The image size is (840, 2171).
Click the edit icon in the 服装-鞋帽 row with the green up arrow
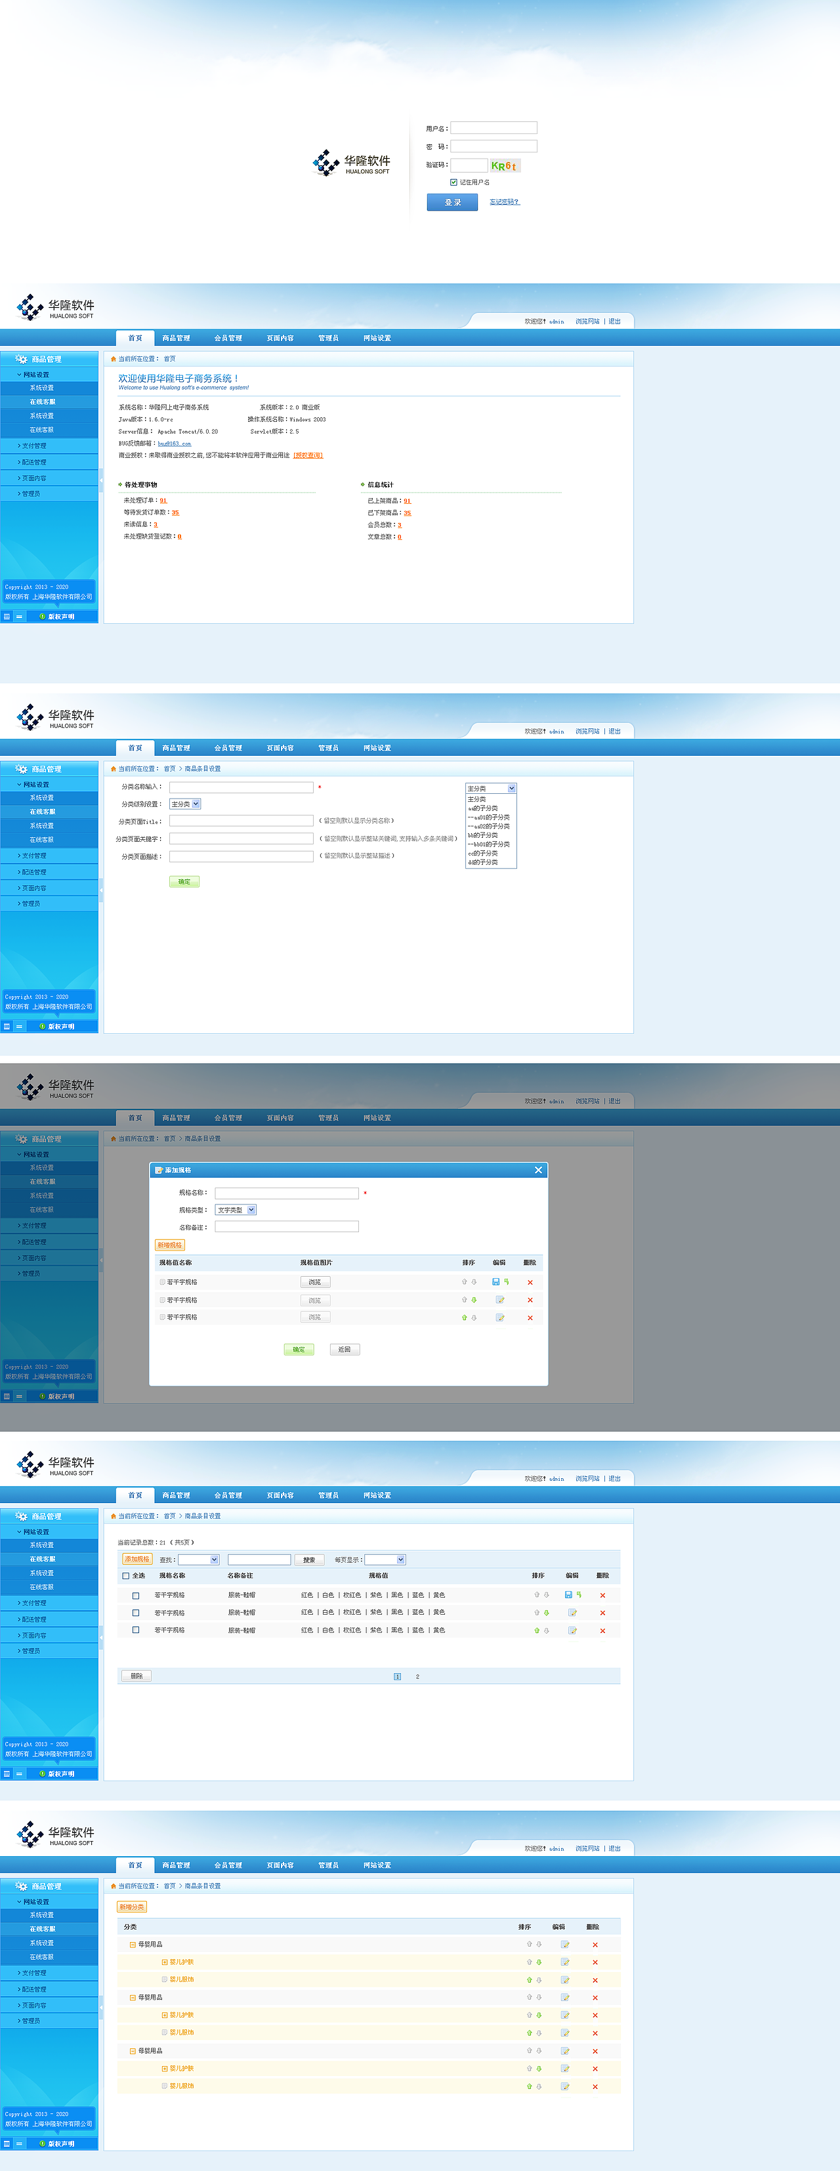pos(573,1630)
